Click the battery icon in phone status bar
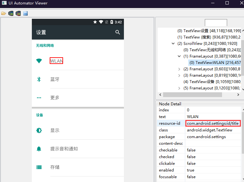Viewport: 244px width, 182px height. point(111,22)
